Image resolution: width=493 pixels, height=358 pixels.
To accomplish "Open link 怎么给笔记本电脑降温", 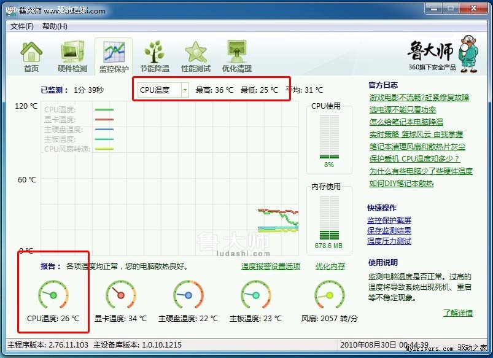I will click(x=406, y=122).
